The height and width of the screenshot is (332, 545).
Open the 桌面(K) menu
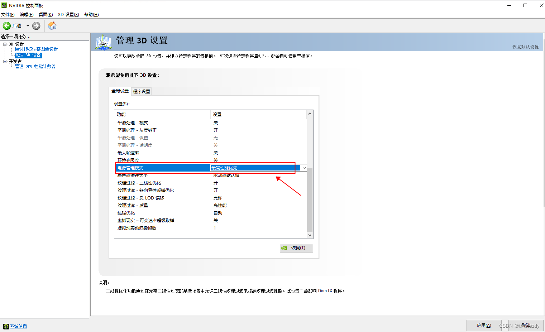[46, 15]
